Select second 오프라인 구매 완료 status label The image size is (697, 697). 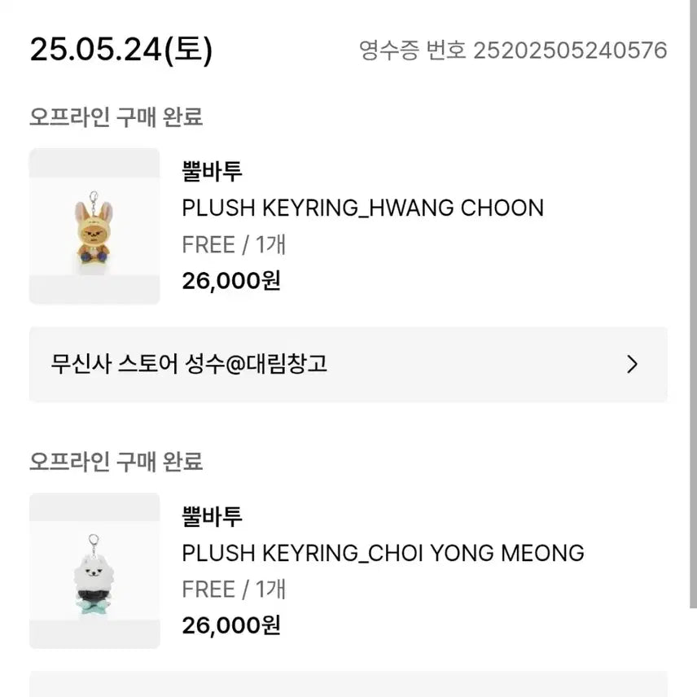click(116, 462)
